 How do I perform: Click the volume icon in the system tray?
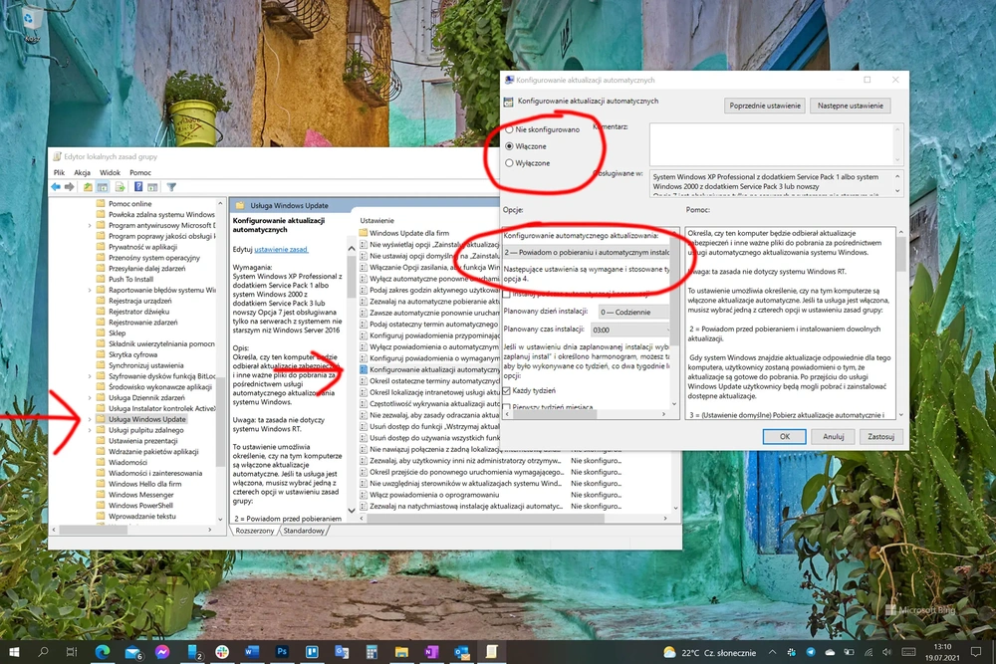pos(886,652)
